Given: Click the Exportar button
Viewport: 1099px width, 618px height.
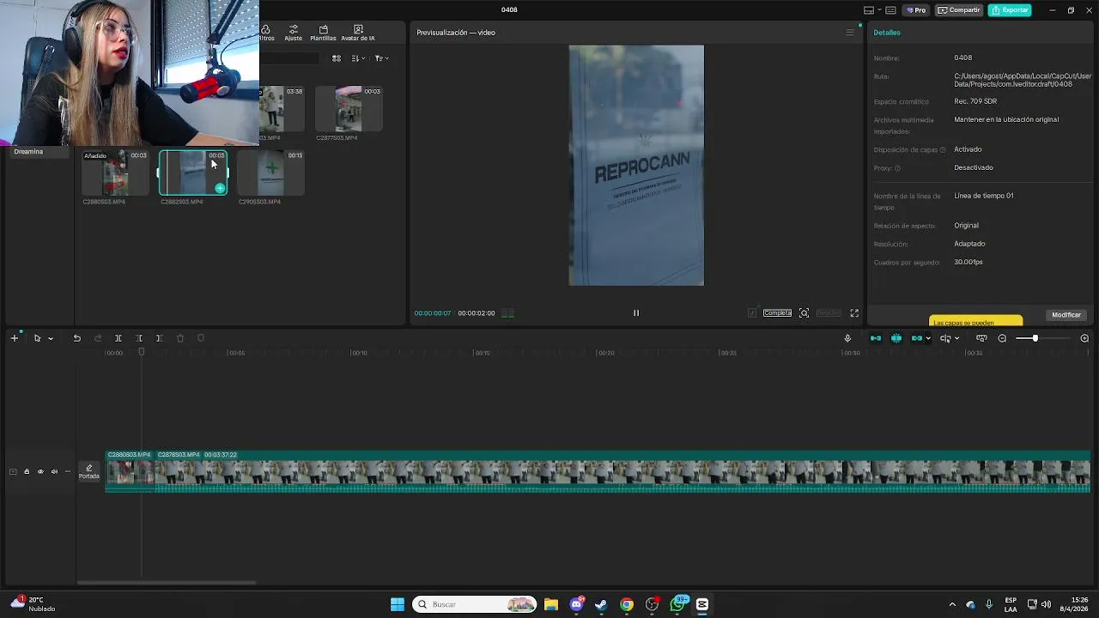Looking at the screenshot, I should (1010, 10).
